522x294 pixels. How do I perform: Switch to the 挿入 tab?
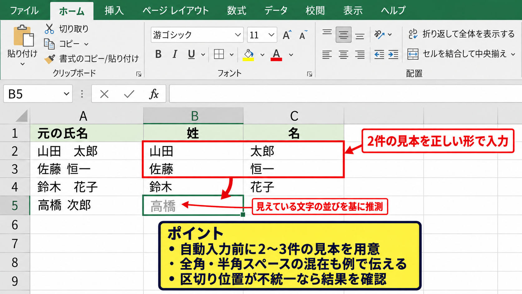point(114,11)
